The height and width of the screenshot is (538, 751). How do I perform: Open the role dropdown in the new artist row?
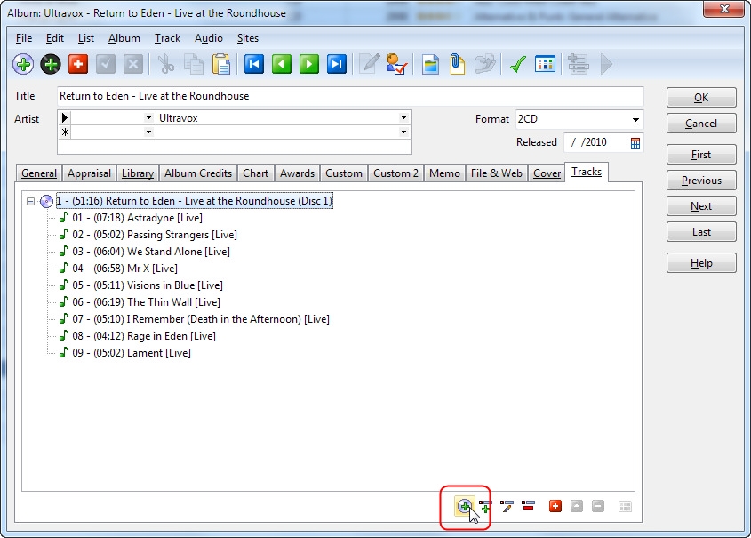[x=148, y=132]
